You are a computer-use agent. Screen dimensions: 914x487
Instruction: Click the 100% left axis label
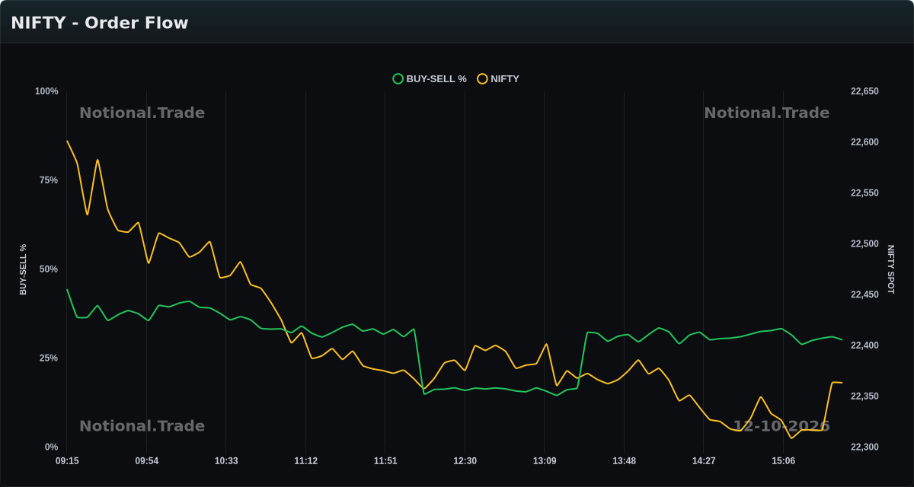pyautogui.click(x=46, y=91)
